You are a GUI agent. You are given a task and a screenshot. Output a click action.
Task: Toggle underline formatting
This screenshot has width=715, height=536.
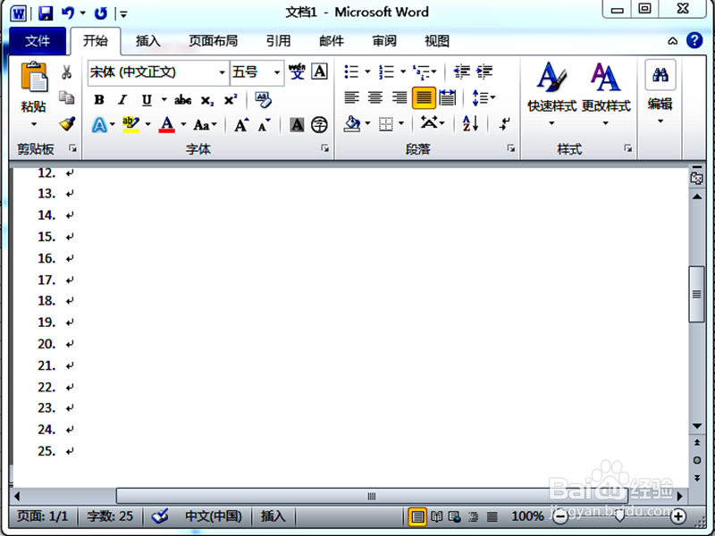click(x=145, y=99)
